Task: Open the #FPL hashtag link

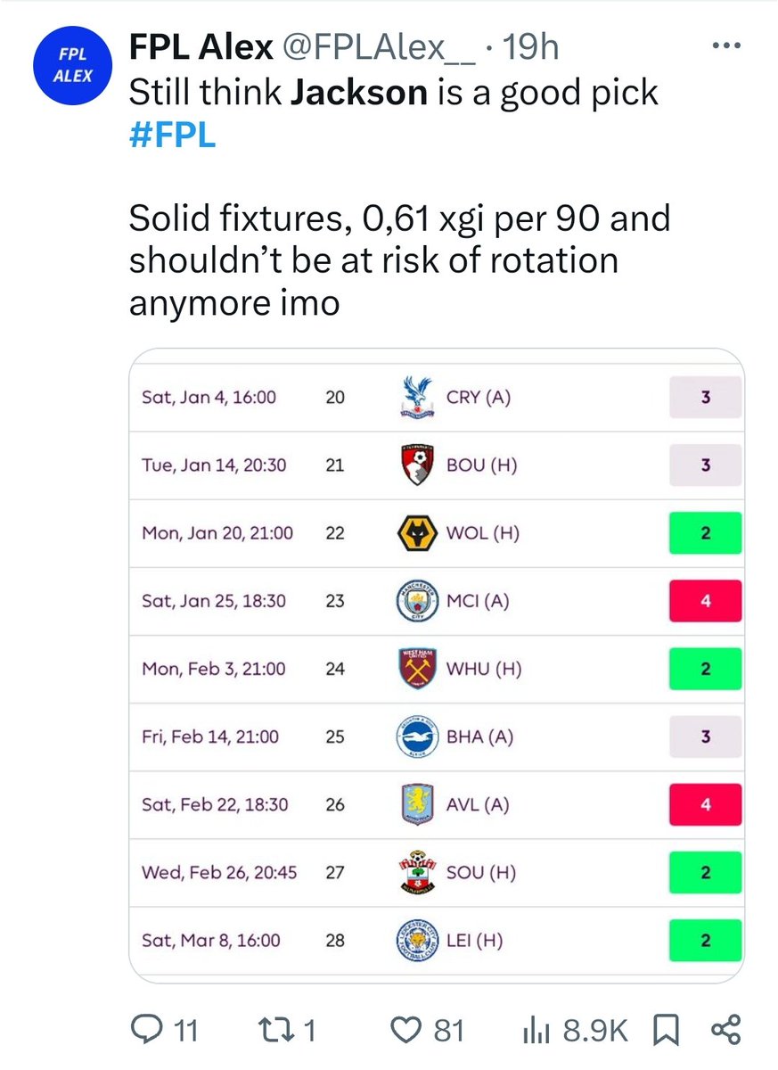Action: click(172, 136)
